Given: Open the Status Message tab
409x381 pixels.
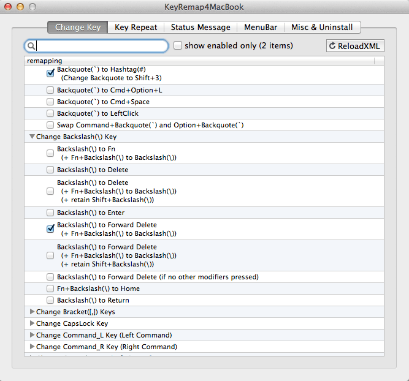Looking at the screenshot, I should [x=201, y=27].
